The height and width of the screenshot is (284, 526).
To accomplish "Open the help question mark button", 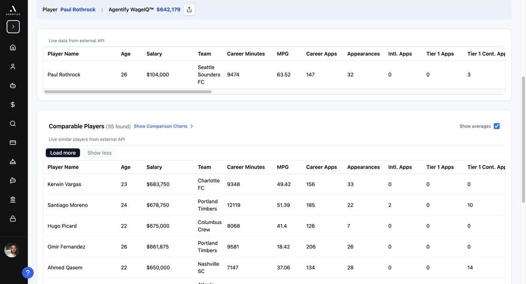I will click(x=28, y=273).
